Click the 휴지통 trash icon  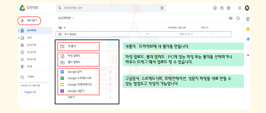click(x=22, y=66)
